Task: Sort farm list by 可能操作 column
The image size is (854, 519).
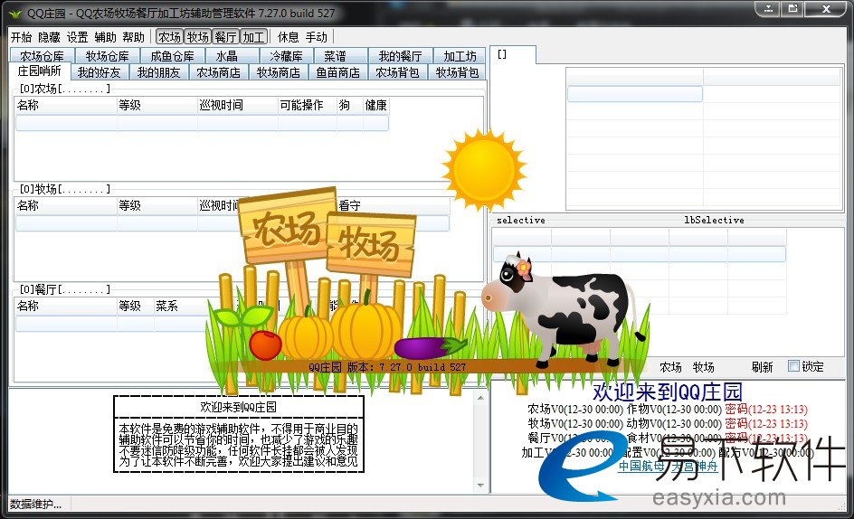Action: point(308,105)
